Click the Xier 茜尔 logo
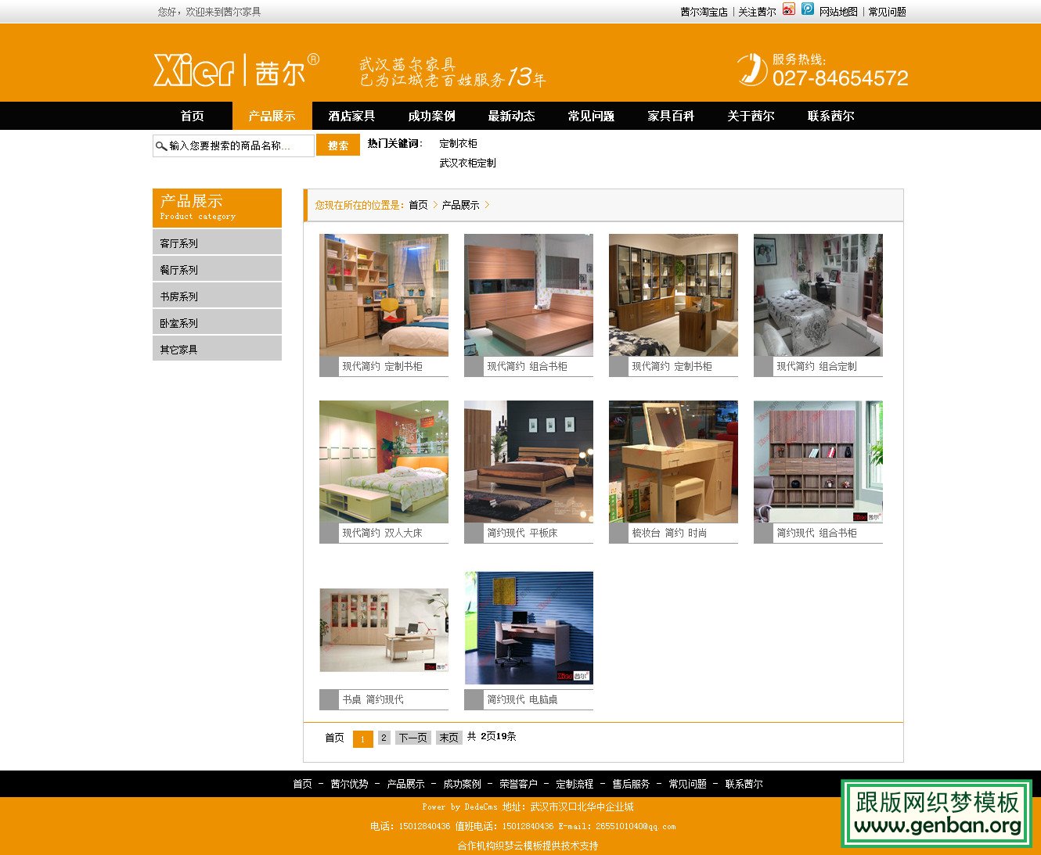The height and width of the screenshot is (855, 1041). tap(236, 70)
